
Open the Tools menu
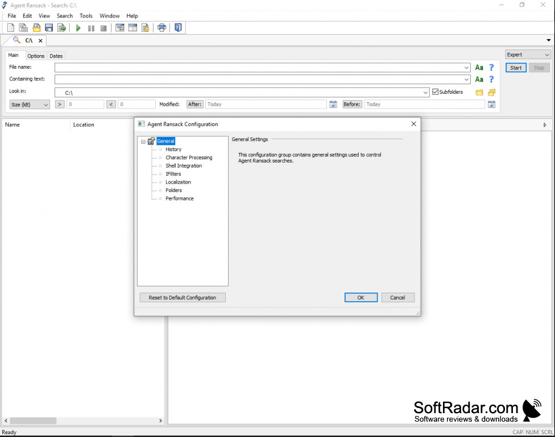click(86, 16)
